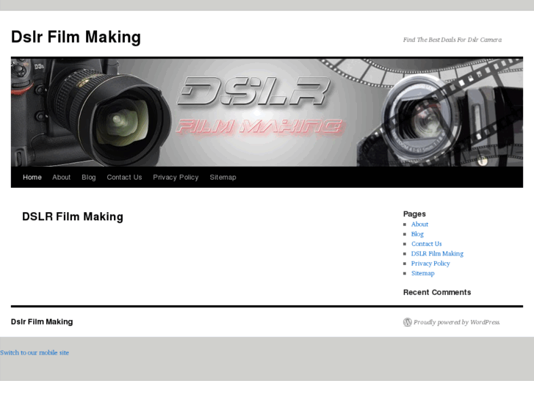
Task: Click the Pages widget heading
Action: (x=414, y=214)
